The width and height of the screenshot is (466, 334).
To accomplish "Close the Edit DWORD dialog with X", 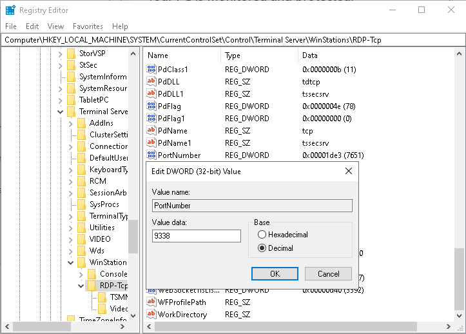I will pos(349,171).
